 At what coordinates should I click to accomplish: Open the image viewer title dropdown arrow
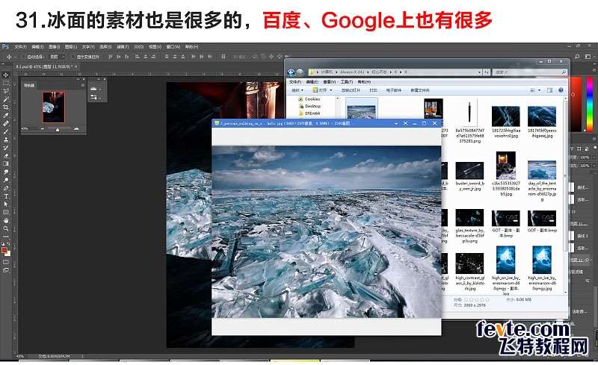pos(396,123)
